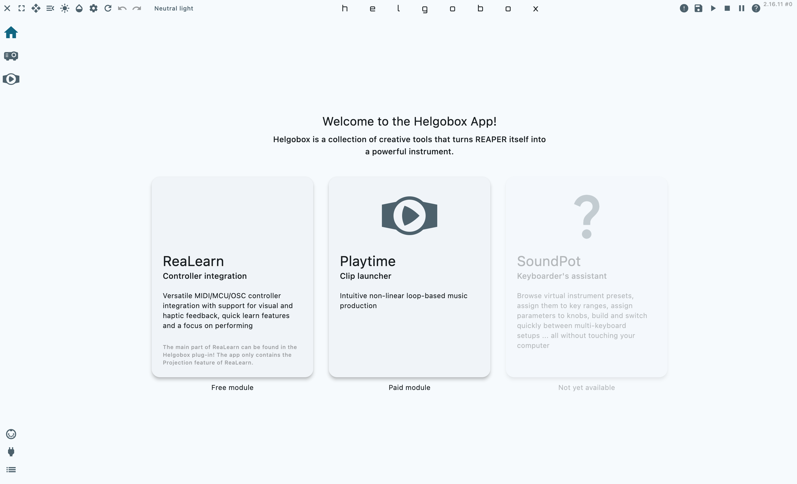Click the large Playtime logo icon

point(410,216)
